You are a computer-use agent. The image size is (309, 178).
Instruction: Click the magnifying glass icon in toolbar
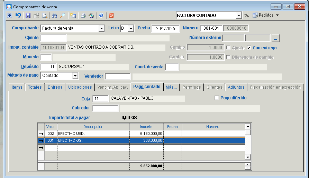(x=63, y=16)
